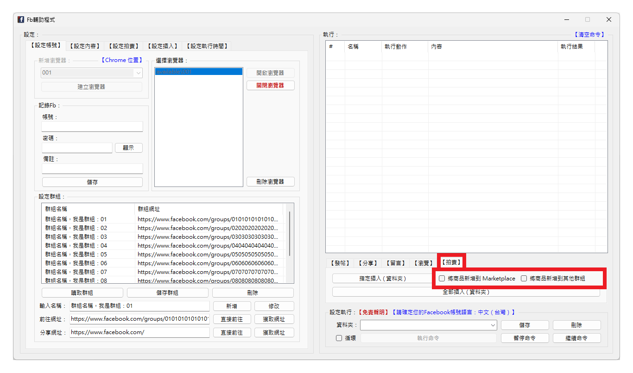This screenshot has width=633, height=373.
Task: Focus the 帳號 account input field
Action: pyautogui.click(x=92, y=127)
